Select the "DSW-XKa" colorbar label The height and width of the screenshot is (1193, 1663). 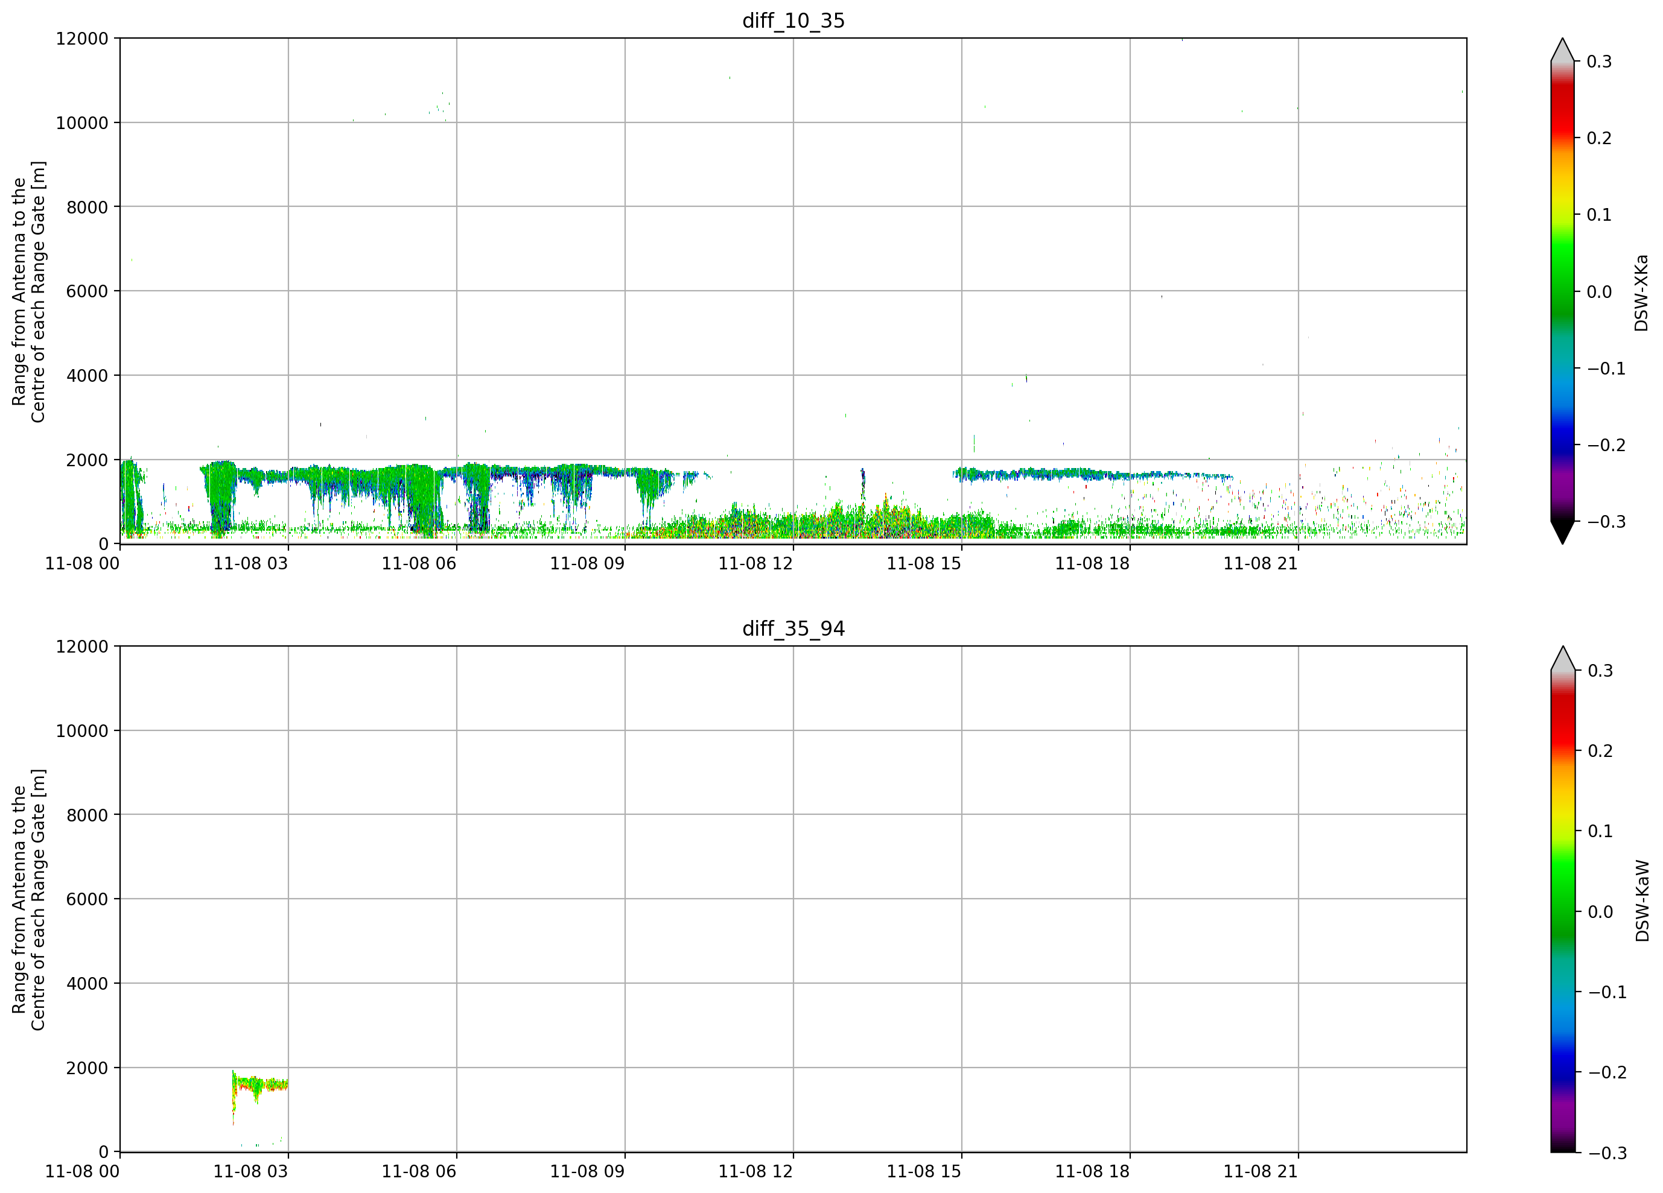[1641, 293]
